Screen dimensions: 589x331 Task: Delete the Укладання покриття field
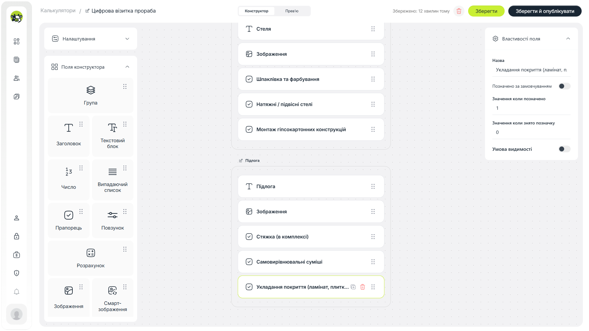363,287
